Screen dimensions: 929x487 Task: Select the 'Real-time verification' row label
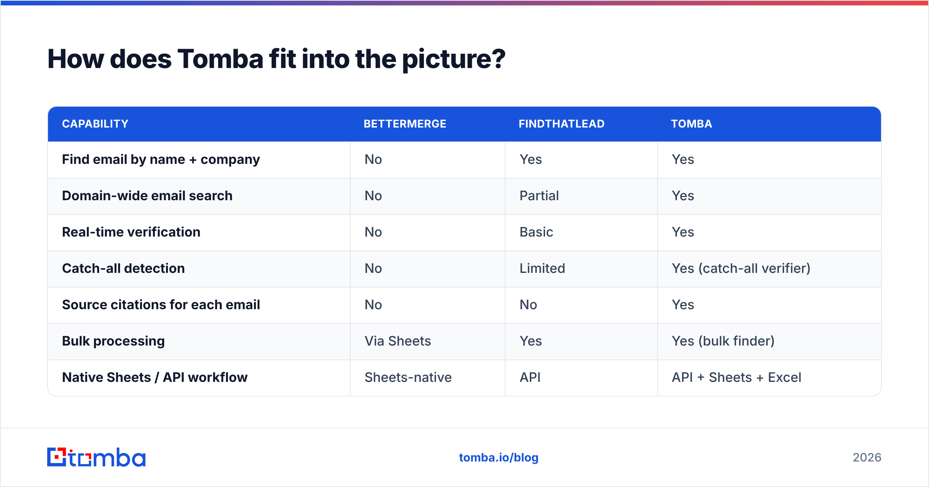point(131,232)
